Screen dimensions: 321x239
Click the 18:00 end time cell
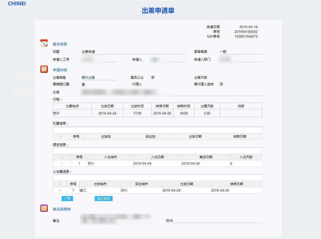click(184, 113)
